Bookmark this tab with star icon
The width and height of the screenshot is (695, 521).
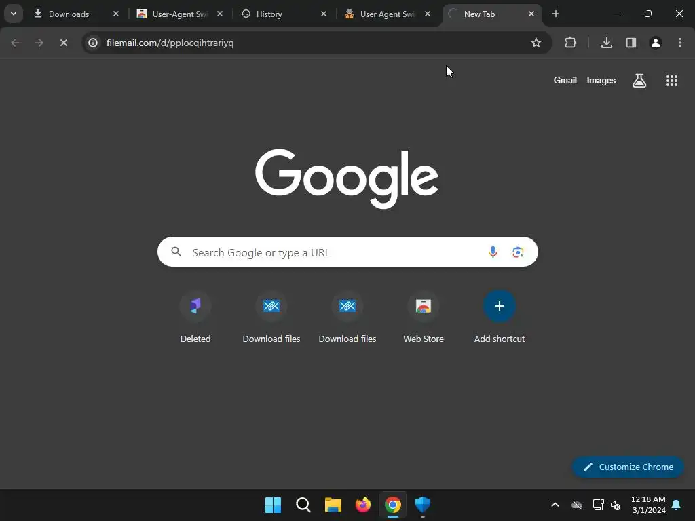tap(536, 43)
